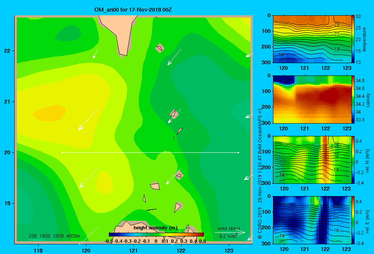
Task: Click latitude label 22 on the main map axis
Action: [x=7, y=51]
